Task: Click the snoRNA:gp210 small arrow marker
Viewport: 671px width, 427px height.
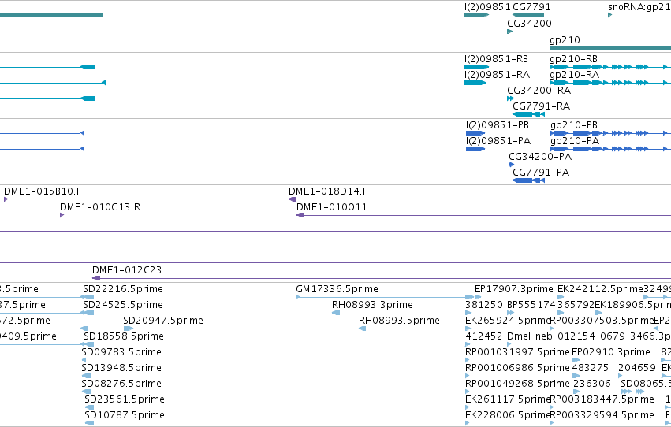Action: coord(609,15)
